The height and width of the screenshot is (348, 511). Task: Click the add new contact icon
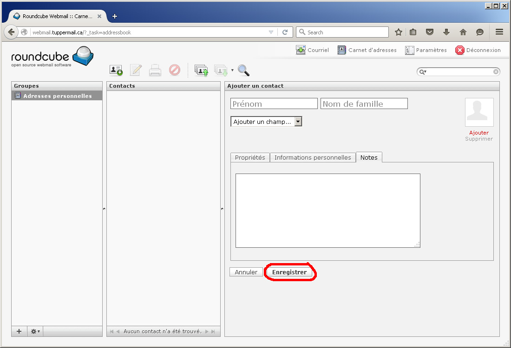point(116,70)
